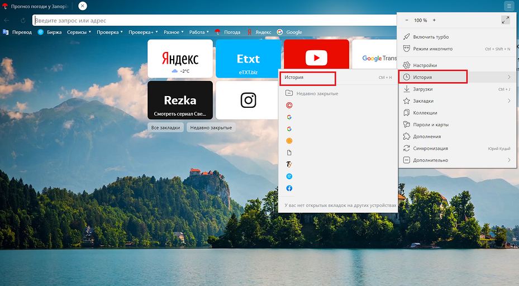
Task: Expand Проверка+ bookmarks folder
Action: click(143, 32)
